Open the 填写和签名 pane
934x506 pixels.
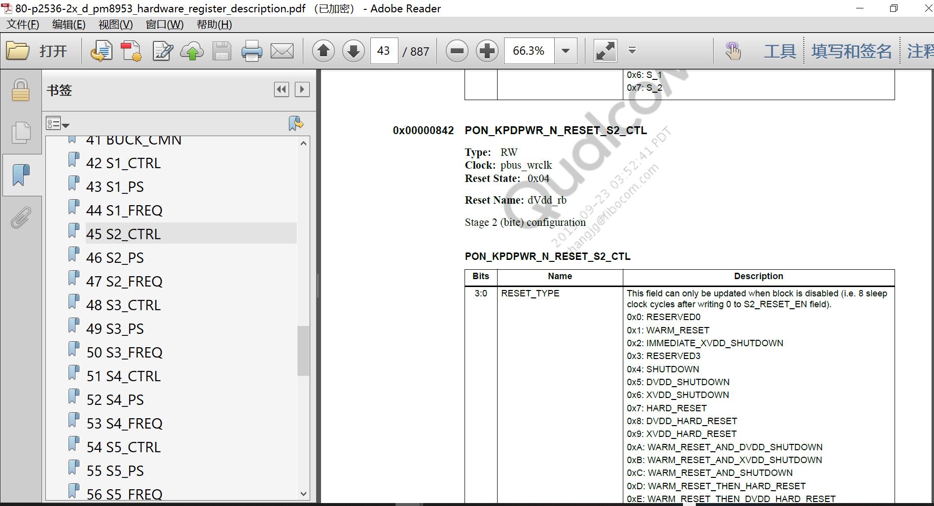coord(852,51)
